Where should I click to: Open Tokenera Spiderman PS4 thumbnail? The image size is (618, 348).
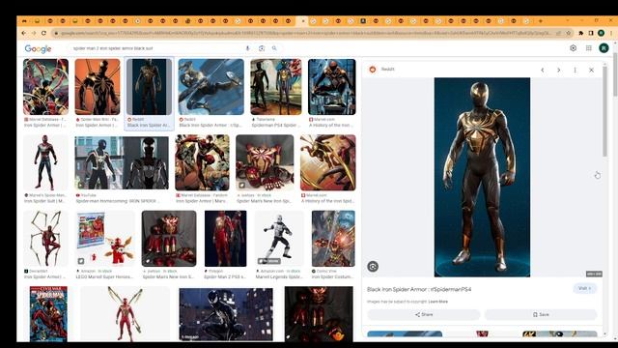point(276,87)
